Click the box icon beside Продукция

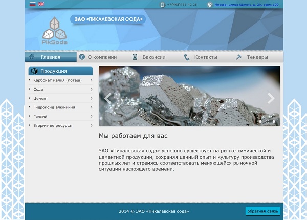(34, 71)
